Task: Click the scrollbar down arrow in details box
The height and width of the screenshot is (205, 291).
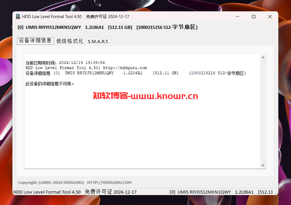Action: [263, 165]
